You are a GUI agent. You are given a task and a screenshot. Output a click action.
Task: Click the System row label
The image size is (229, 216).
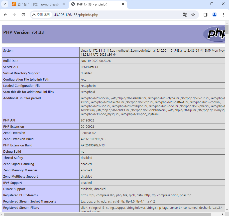click(8, 51)
